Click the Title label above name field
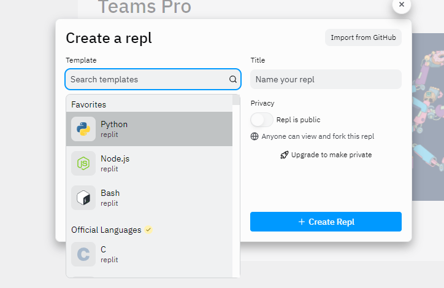This screenshot has width=444, height=288. [258, 60]
